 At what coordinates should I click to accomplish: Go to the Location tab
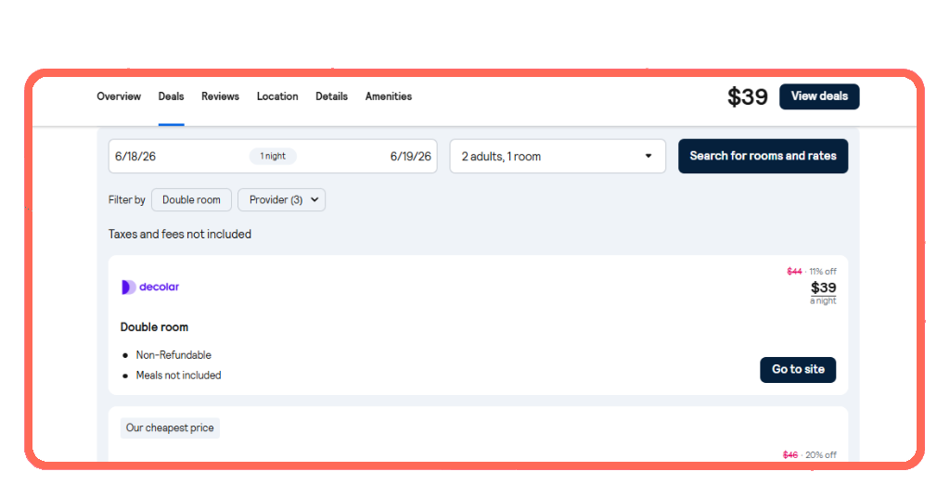277,96
